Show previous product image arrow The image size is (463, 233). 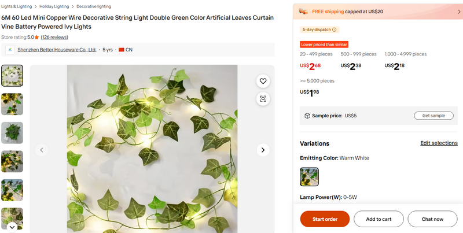(42, 150)
